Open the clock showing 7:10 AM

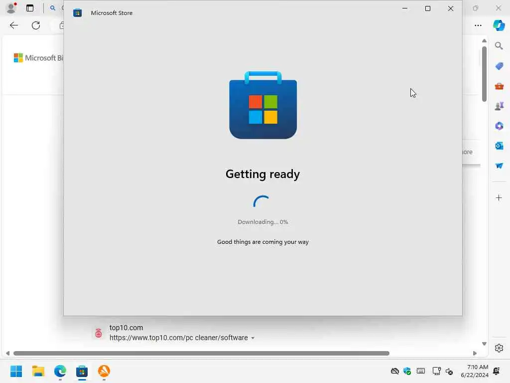[475, 371]
